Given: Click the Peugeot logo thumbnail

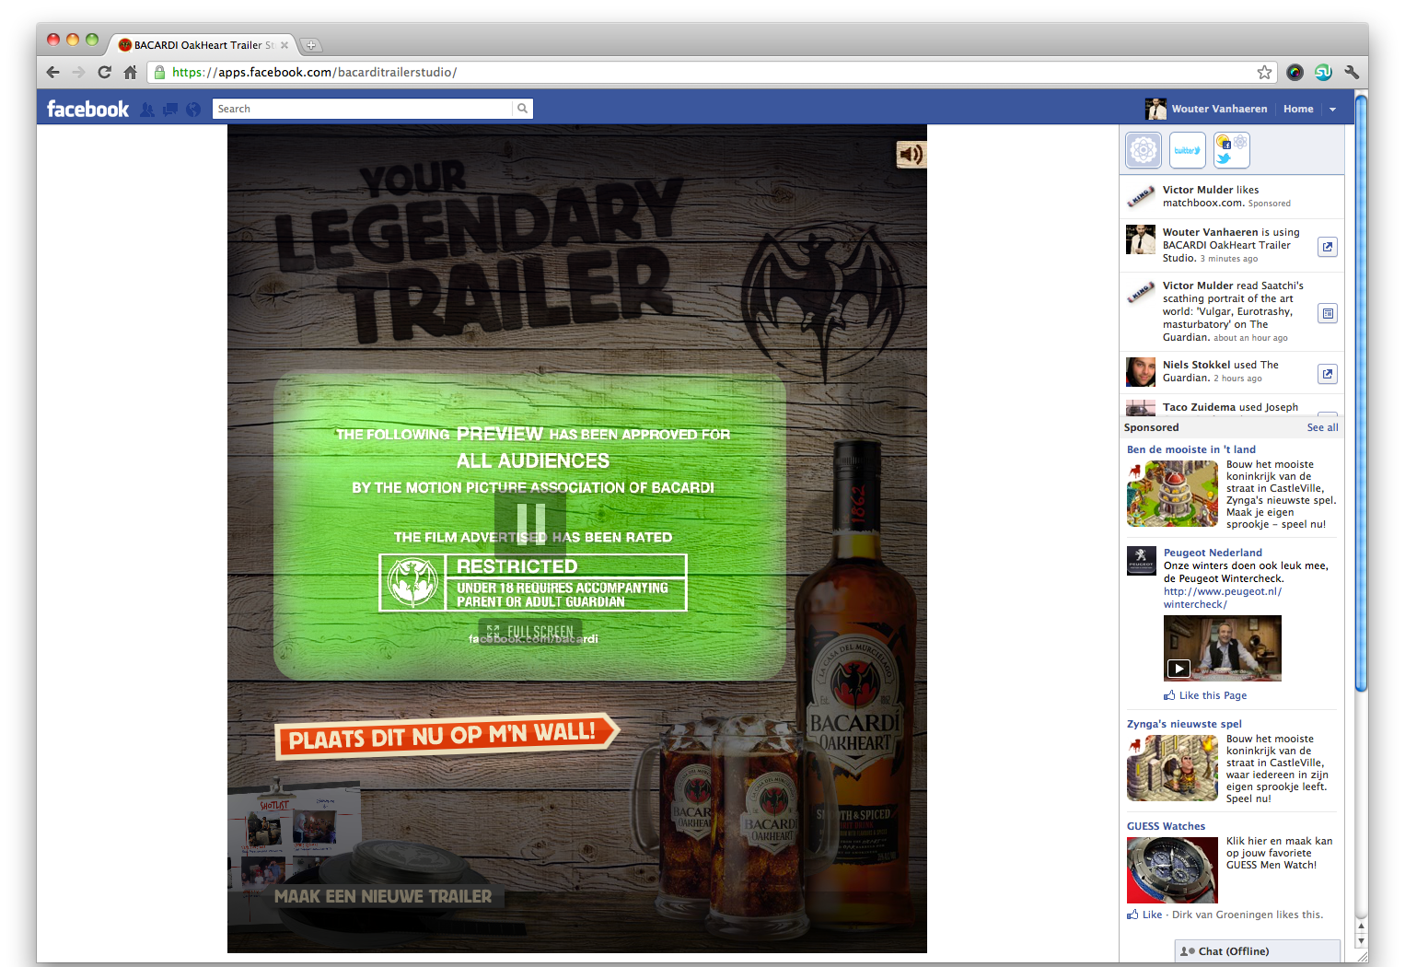Looking at the screenshot, I should click(1142, 560).
